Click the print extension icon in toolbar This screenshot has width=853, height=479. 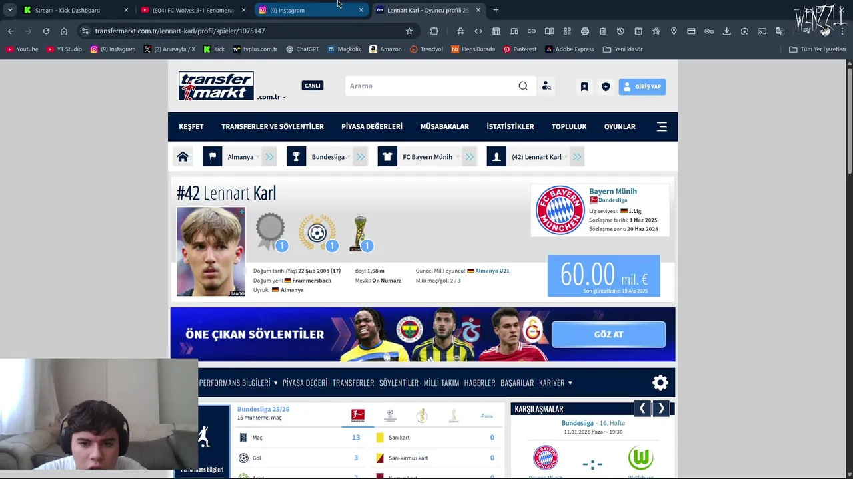pyautogui.click(x=585, y=31)
